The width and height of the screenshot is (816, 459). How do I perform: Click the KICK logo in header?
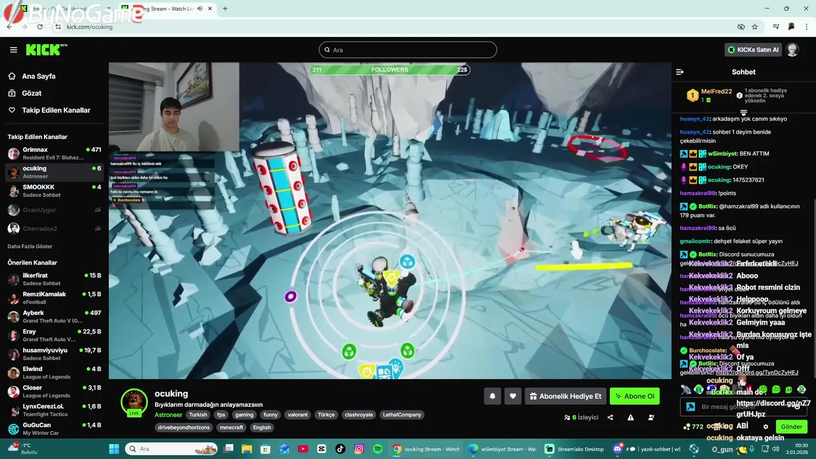(46, 50)
